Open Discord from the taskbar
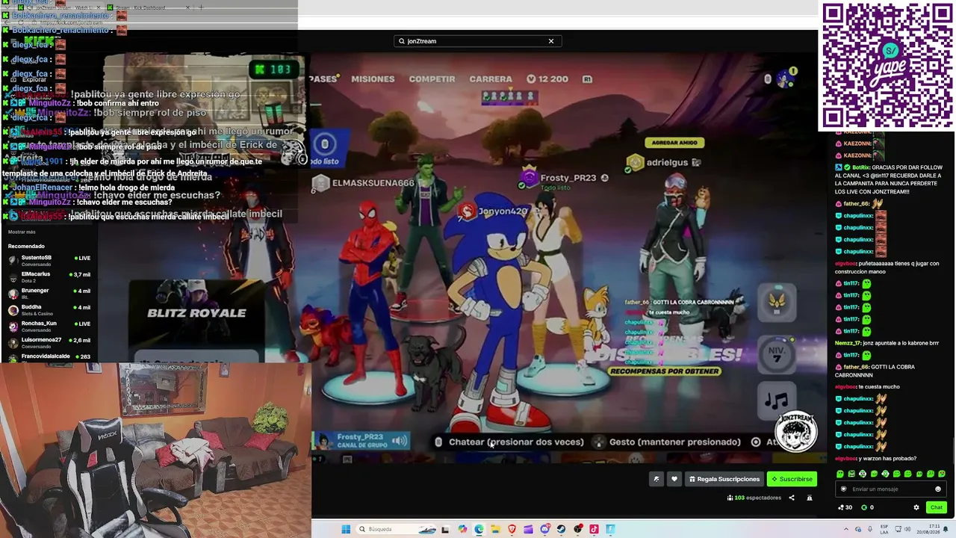 545,529
